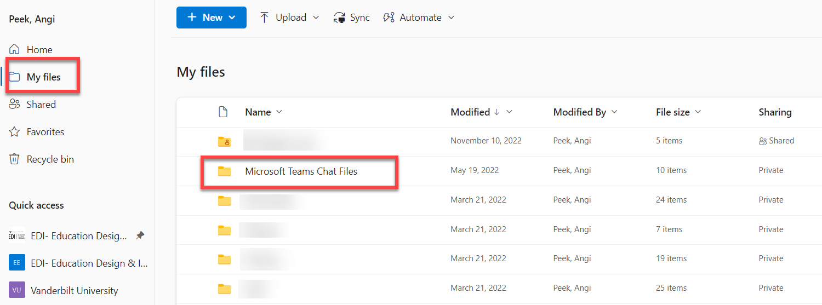This screenshot has width=822, height=305.
Task: Open the Name column sort chevron
Action: click(x=279, y=112)
